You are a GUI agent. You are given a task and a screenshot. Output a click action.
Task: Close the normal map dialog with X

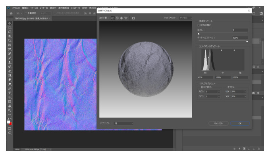pyautogui.click(x=249, y=11)
